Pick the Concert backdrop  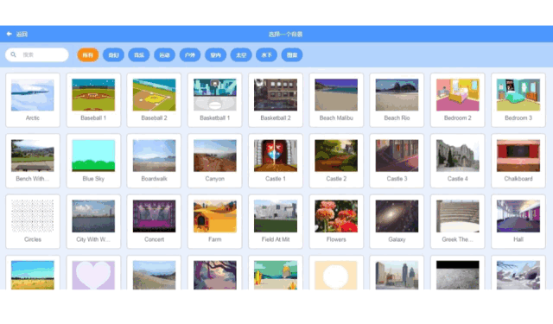[154, 221]
